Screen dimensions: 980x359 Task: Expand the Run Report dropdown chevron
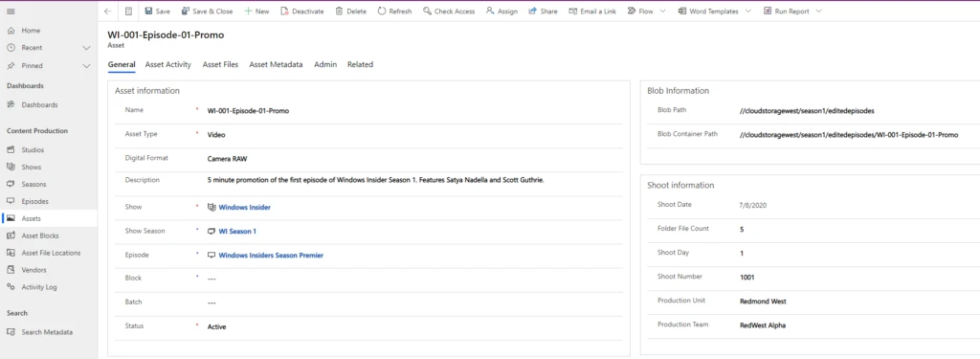pos(819,11)
